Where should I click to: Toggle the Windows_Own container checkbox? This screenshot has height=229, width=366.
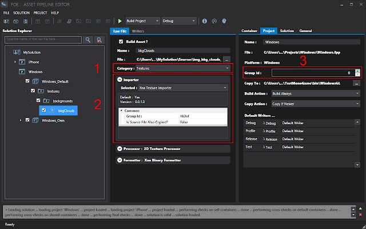[x=27, y=120]
